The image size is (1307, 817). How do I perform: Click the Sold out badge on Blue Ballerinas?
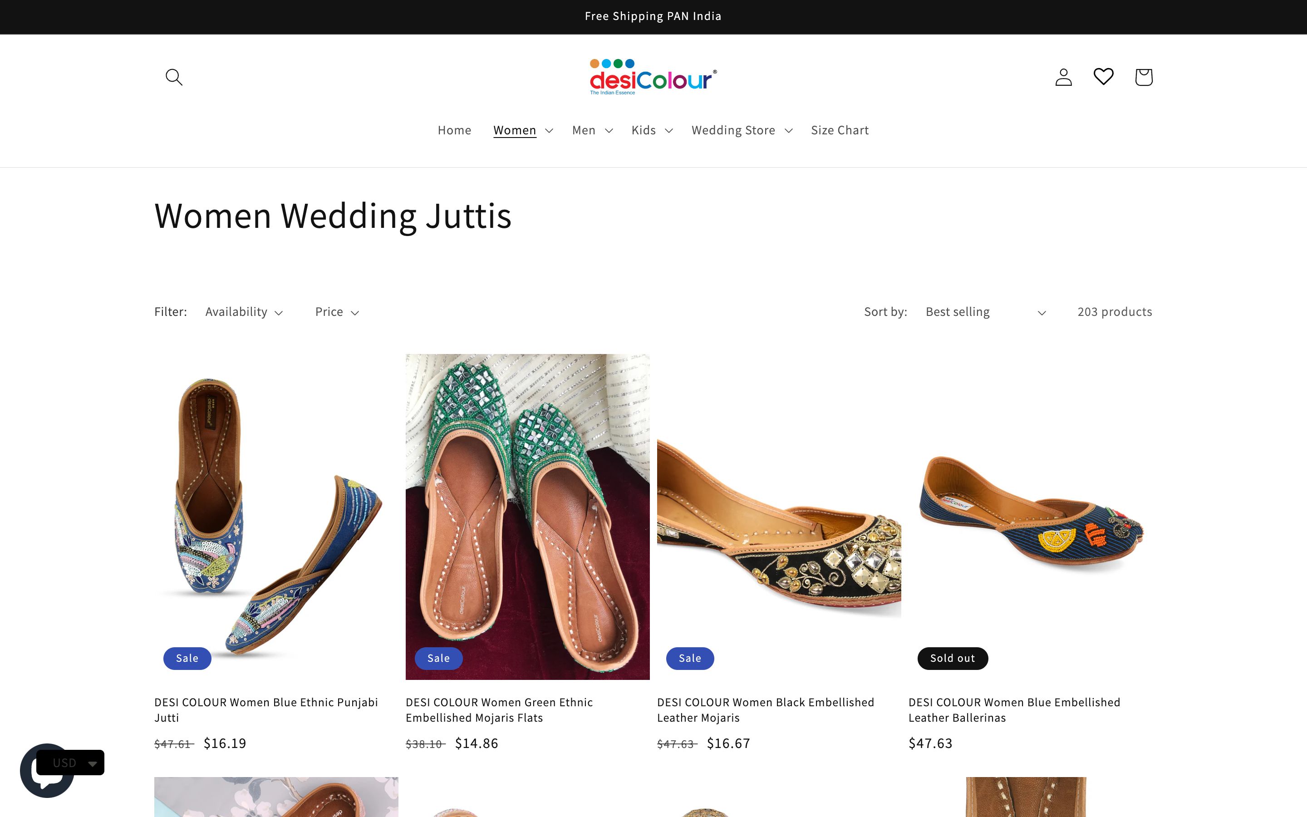click(x=952, y=658)
